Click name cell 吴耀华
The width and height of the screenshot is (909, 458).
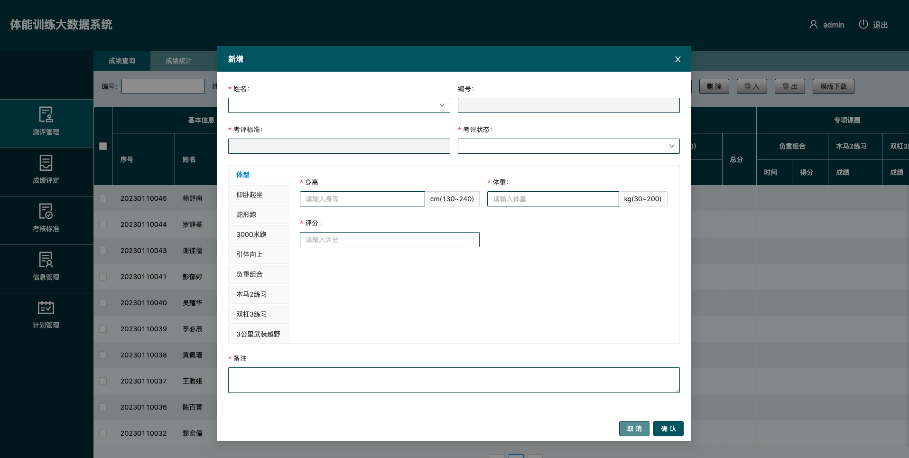[193, 303]
